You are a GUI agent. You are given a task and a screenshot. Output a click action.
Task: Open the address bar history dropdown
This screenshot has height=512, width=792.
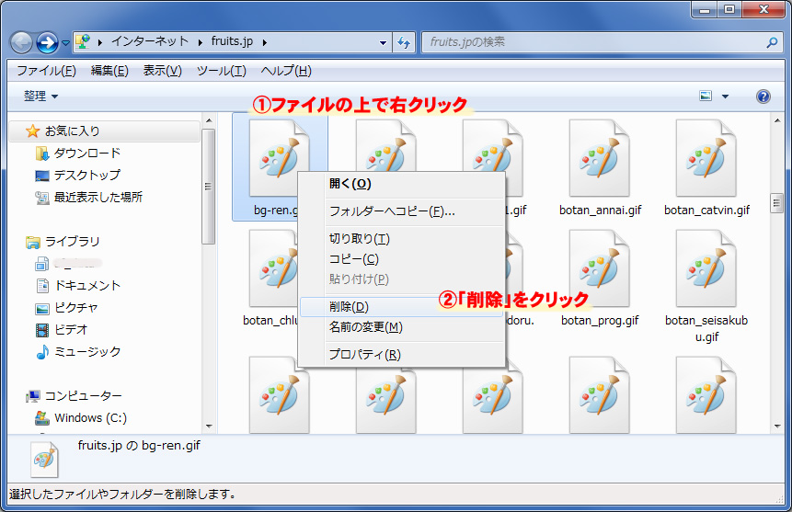383,43
